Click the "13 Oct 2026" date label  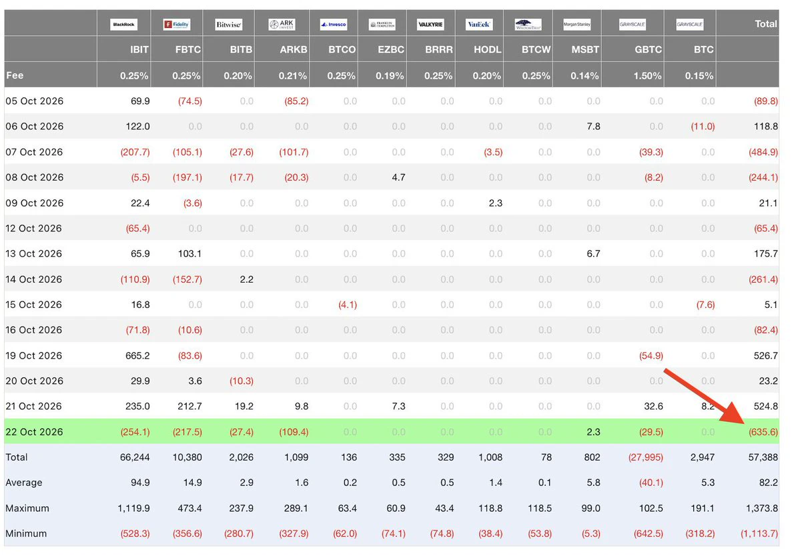click(33, 254)
